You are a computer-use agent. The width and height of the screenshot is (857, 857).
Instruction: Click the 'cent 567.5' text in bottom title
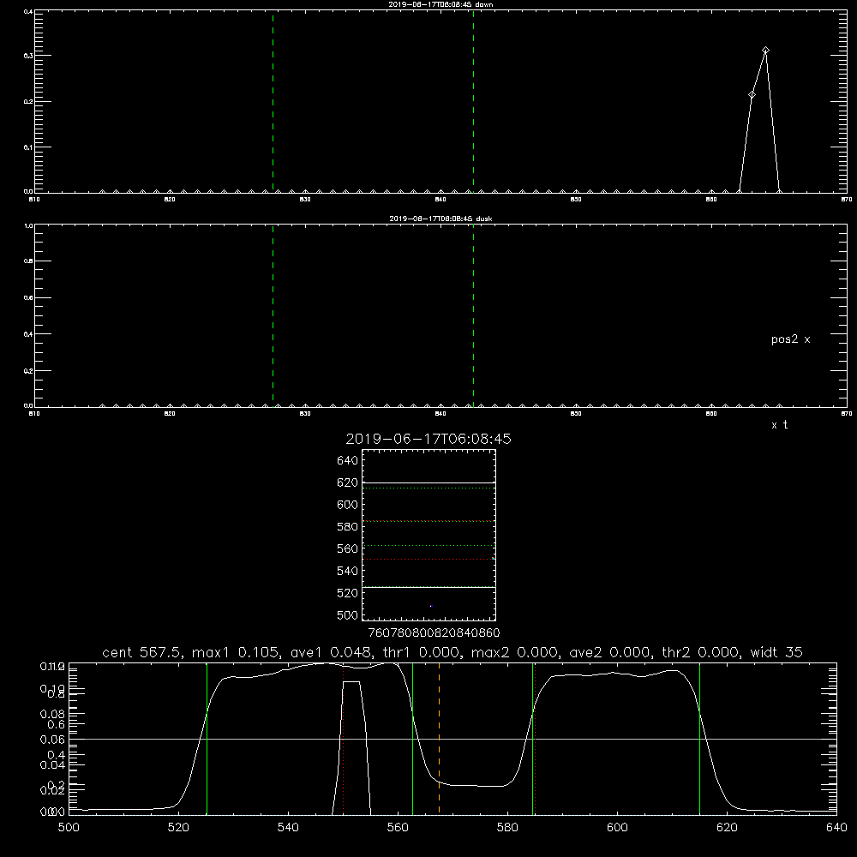click(142, 652)
